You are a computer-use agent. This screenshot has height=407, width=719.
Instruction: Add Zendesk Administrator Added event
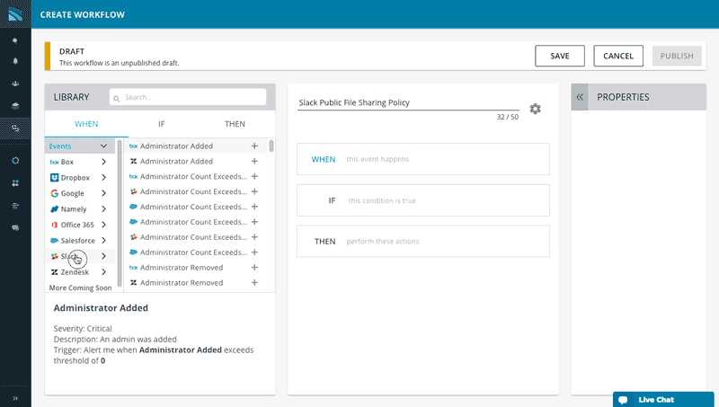(x=254, y=162)
